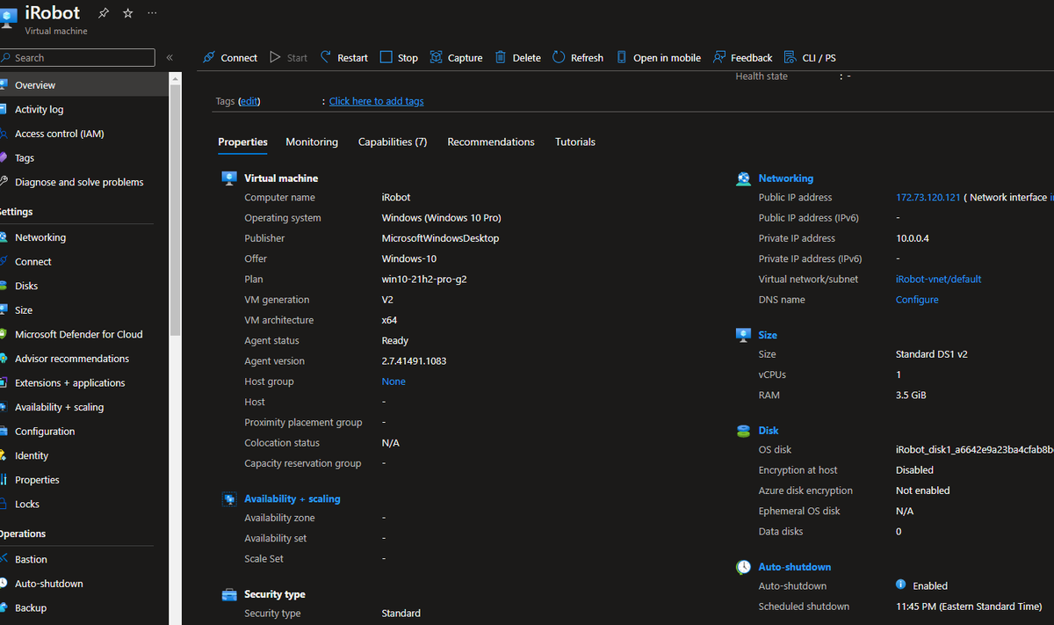Open the Overview sidebar item
Screen dimensions: 1054x625
point(83,85)
